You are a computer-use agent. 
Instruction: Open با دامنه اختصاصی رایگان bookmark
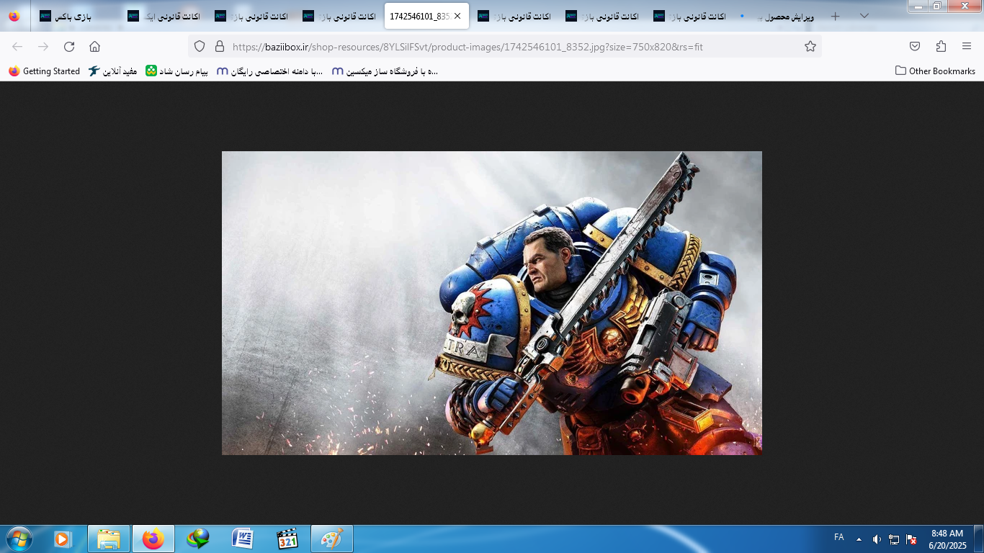270,71
